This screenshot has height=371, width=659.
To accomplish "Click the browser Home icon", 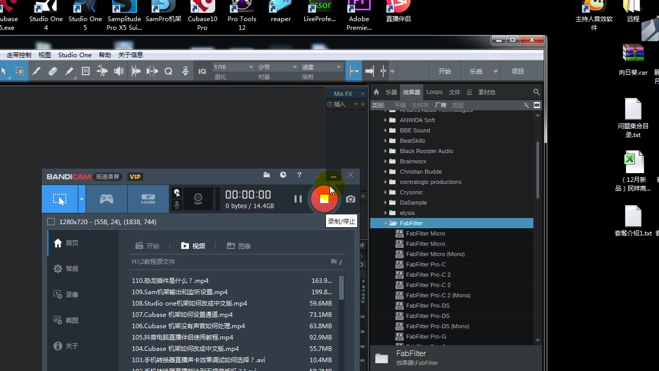I will (376, 92).
